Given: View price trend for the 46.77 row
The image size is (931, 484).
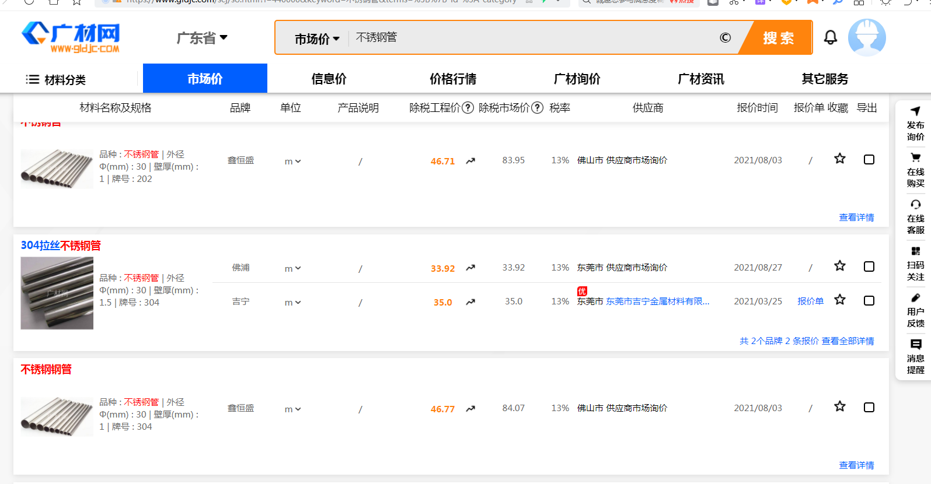Looking at the screenshot, I should (470, 409).
